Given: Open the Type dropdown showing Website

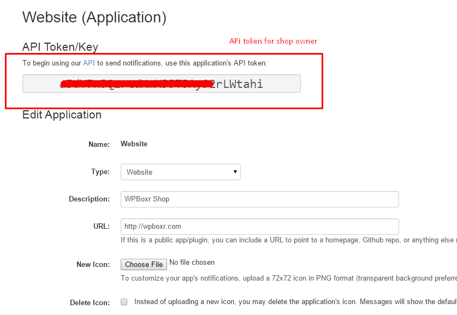Looking at the screenshot, I should pyautogui.click(x=180, y=172).
